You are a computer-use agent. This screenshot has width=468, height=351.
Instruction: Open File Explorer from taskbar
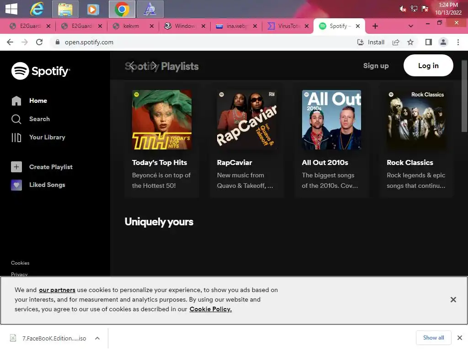coord(65,9)
